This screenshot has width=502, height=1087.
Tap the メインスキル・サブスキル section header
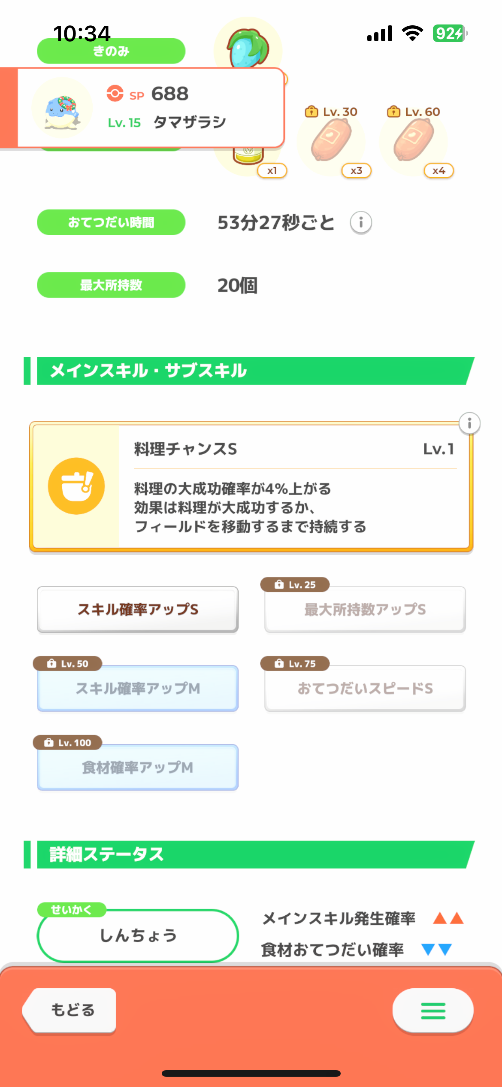[x=249, y=371]
